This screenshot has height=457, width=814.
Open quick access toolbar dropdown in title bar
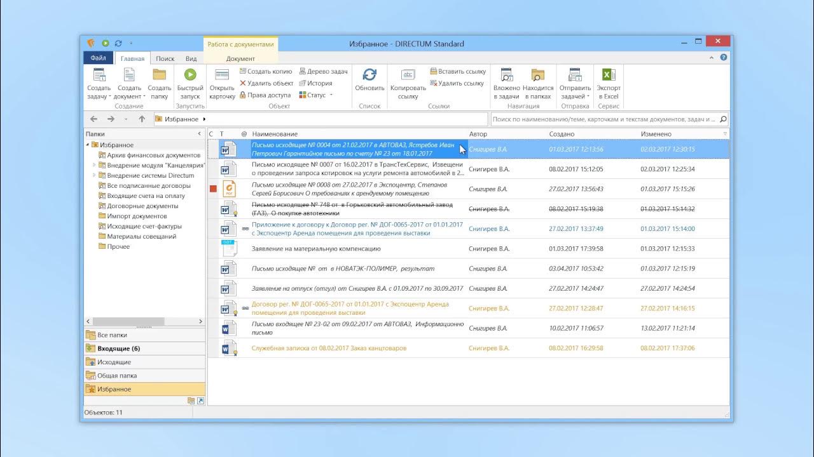pyautogui.click(x=132, y=44)
